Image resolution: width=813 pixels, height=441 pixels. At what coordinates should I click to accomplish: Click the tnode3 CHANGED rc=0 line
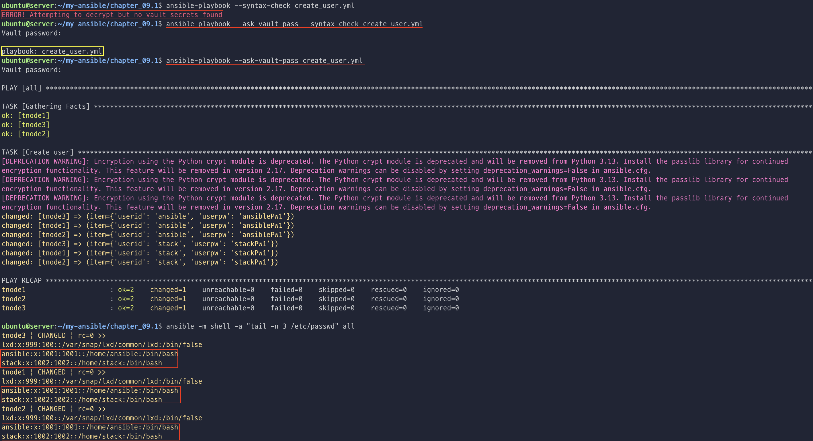54,335
